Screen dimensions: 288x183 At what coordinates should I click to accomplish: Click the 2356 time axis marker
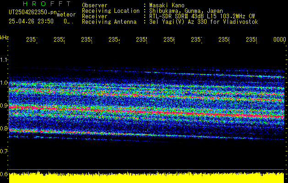[169, 40]
